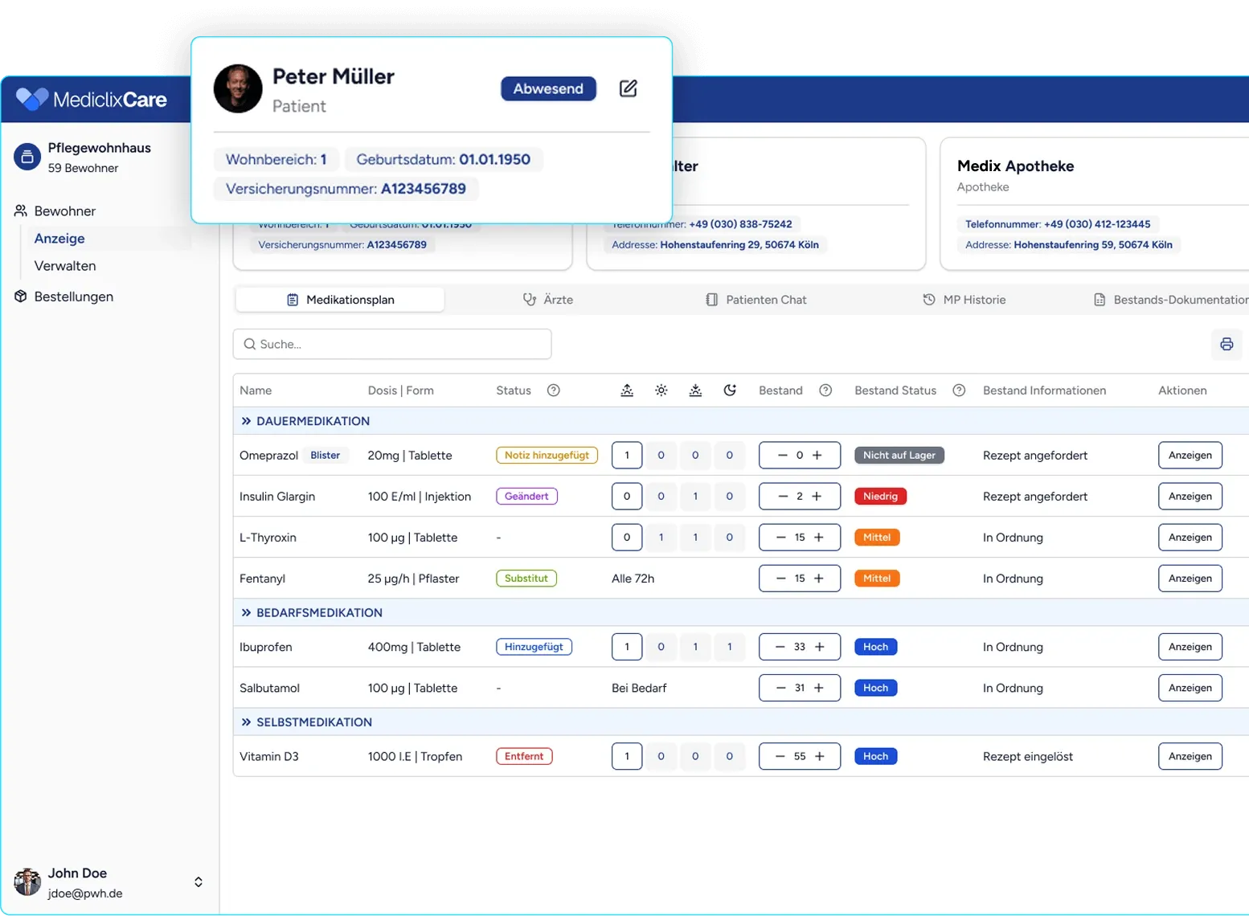Open the John Doe account switcher chevron
The image size is (1249, 916).
coord(198,882)
